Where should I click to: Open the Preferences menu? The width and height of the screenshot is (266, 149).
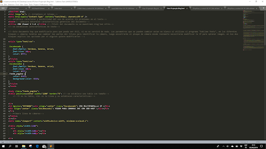coord(44,5)
